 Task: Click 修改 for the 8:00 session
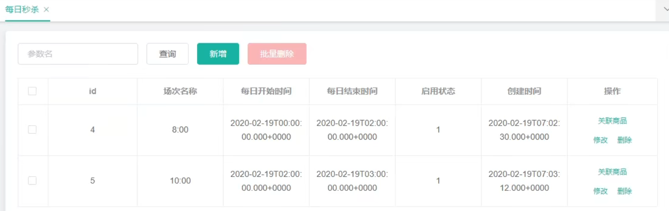click(x=601, y=140)
